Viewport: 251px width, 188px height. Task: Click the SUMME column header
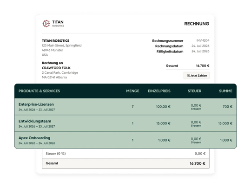[x=226, y=91]
